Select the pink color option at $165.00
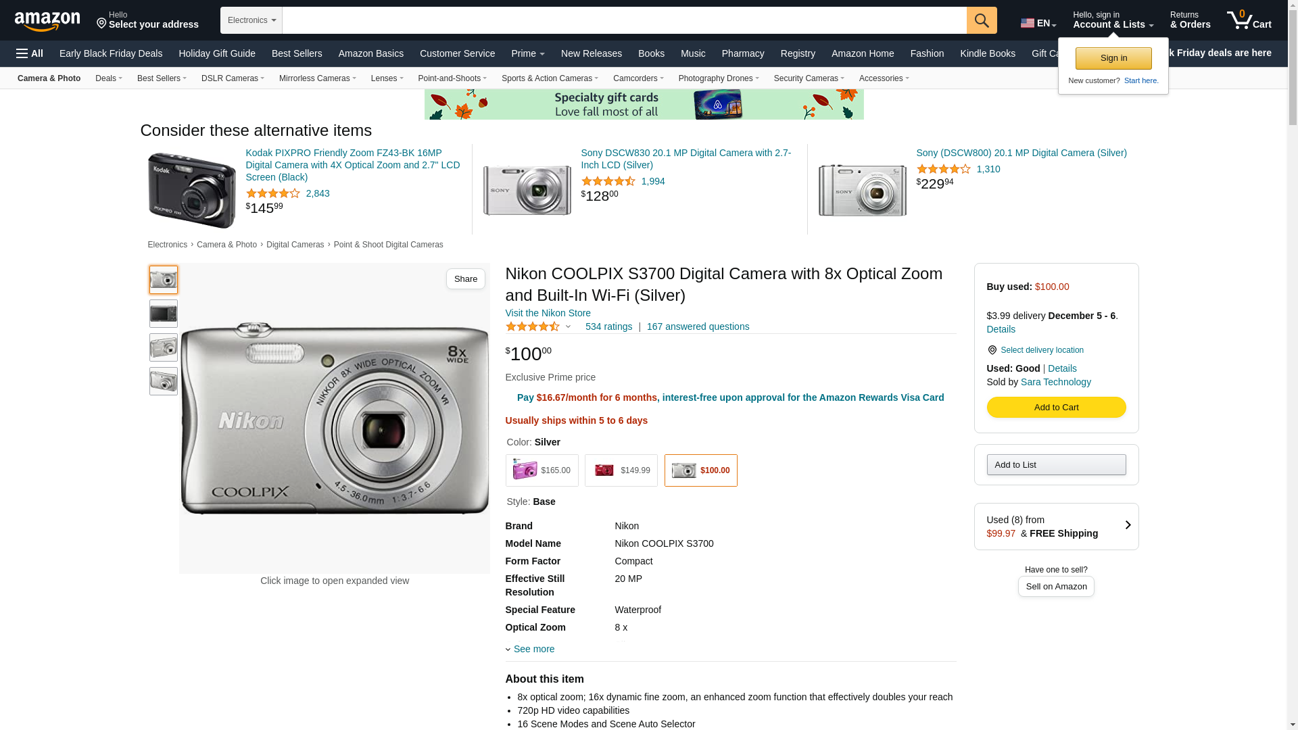The image size is (1298, 730). pyautogui.click(x=542, y=470)
